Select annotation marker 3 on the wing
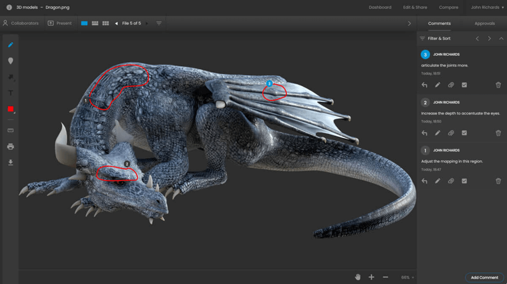This screenshot has height=284, width=507. 270,84
